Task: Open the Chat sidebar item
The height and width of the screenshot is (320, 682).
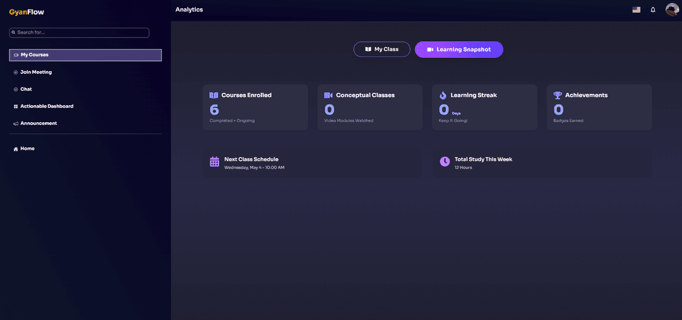Action: [x=26, y=89]
